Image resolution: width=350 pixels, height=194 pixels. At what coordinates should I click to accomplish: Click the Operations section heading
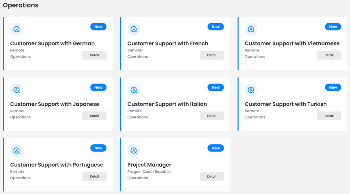[x=21, y=5]
